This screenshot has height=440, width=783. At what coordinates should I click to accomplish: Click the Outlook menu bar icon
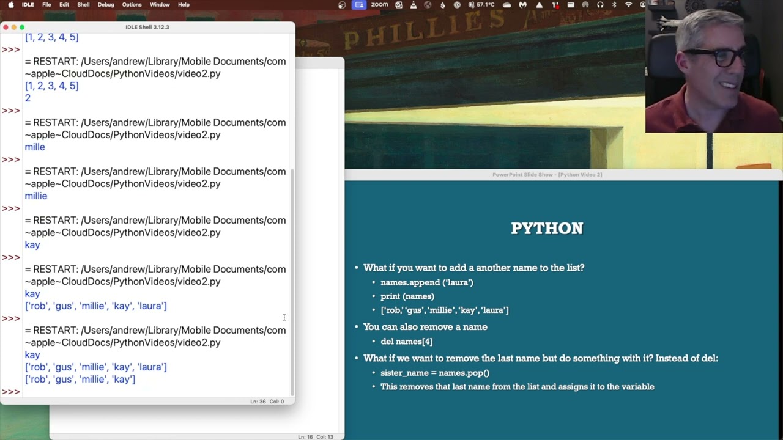click(x=399, y=4)
